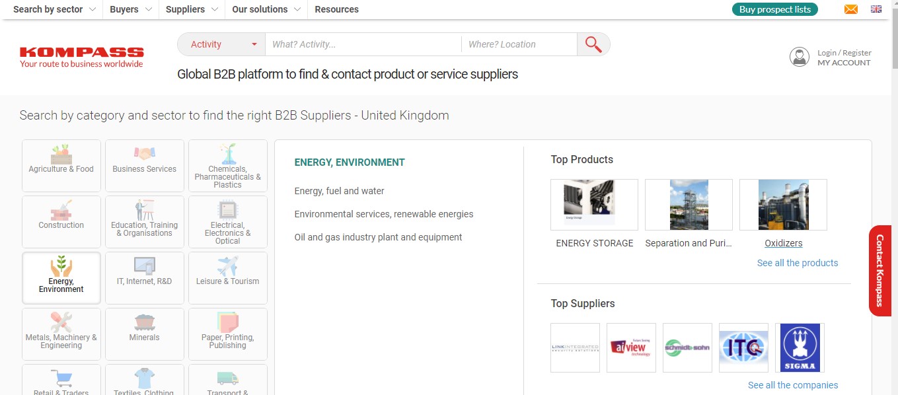
Task: Expand the Search by sector menu
Action: click(54, 9)
